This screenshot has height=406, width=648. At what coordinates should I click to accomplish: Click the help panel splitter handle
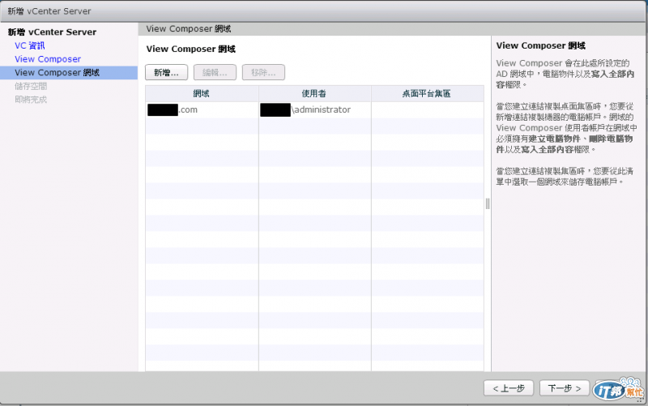(x=488, y=203)
